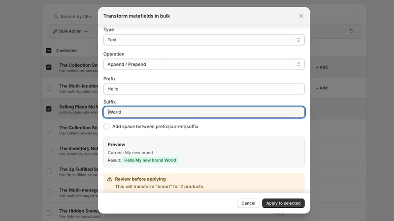
Task: Click the pencil icon beside Bulk Action
Action: tap(55, 31)
